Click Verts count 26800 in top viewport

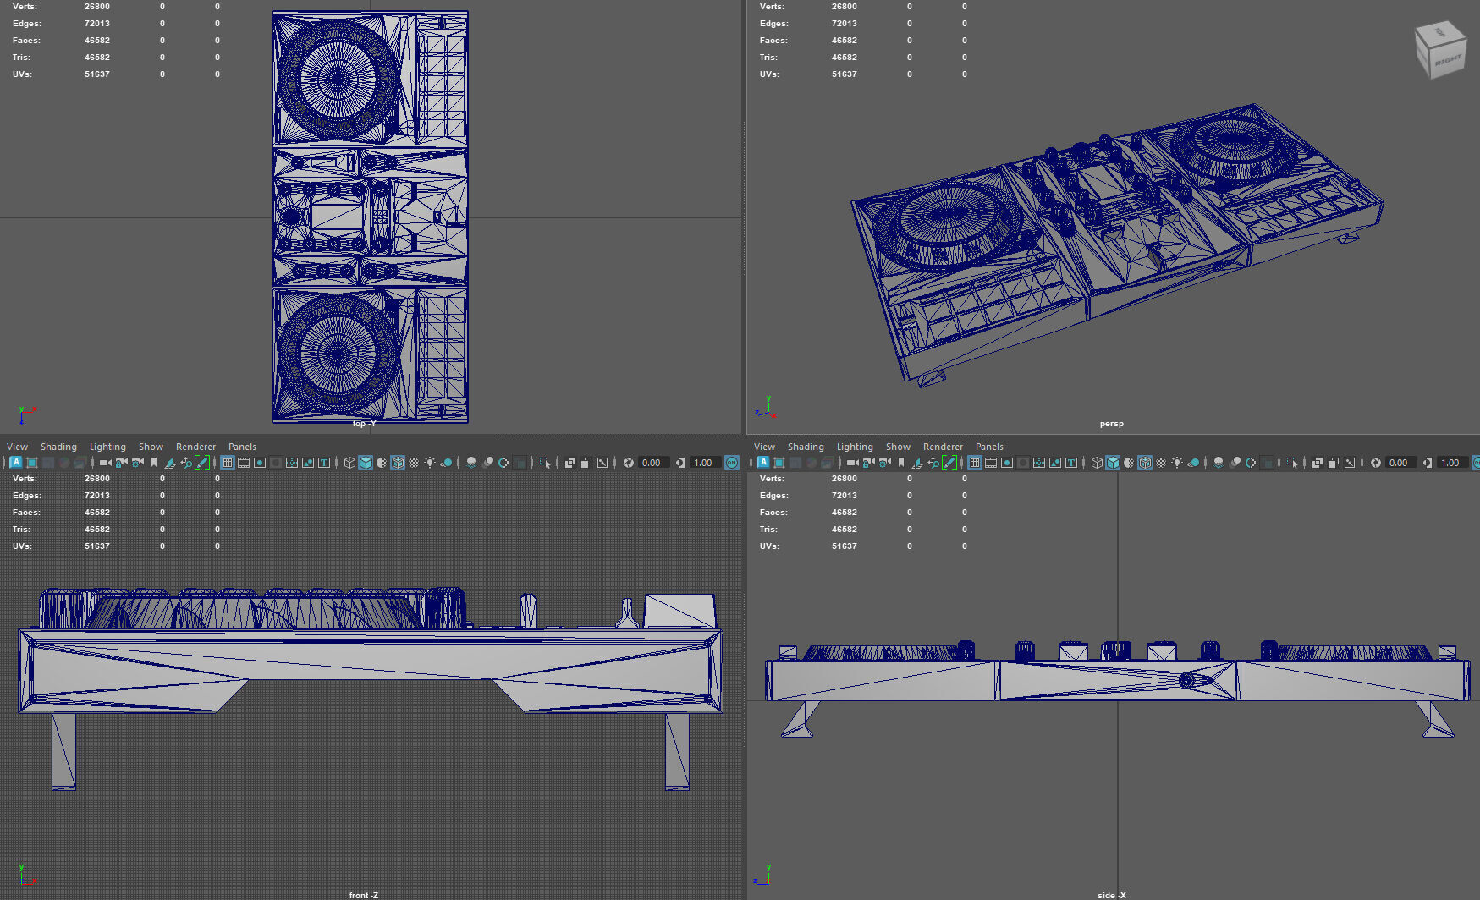(97, 7)
